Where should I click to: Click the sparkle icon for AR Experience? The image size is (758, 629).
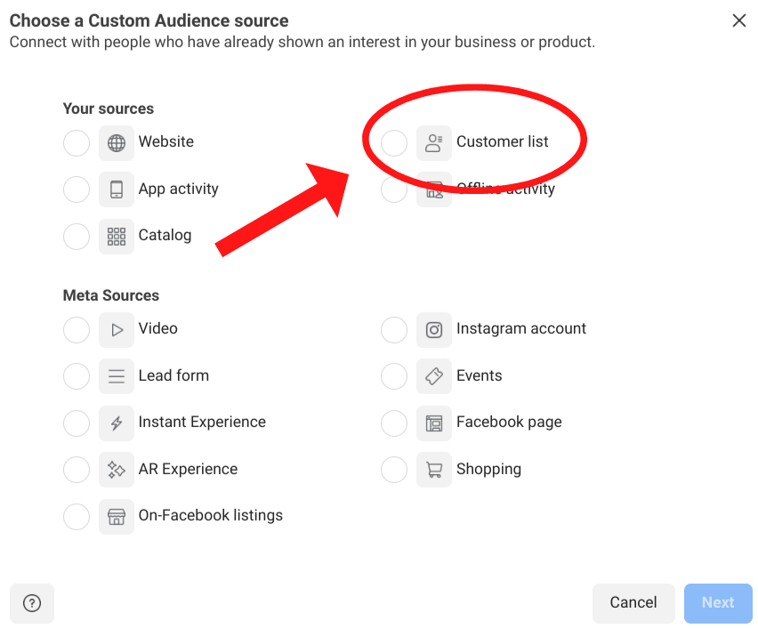coord(117,470)
